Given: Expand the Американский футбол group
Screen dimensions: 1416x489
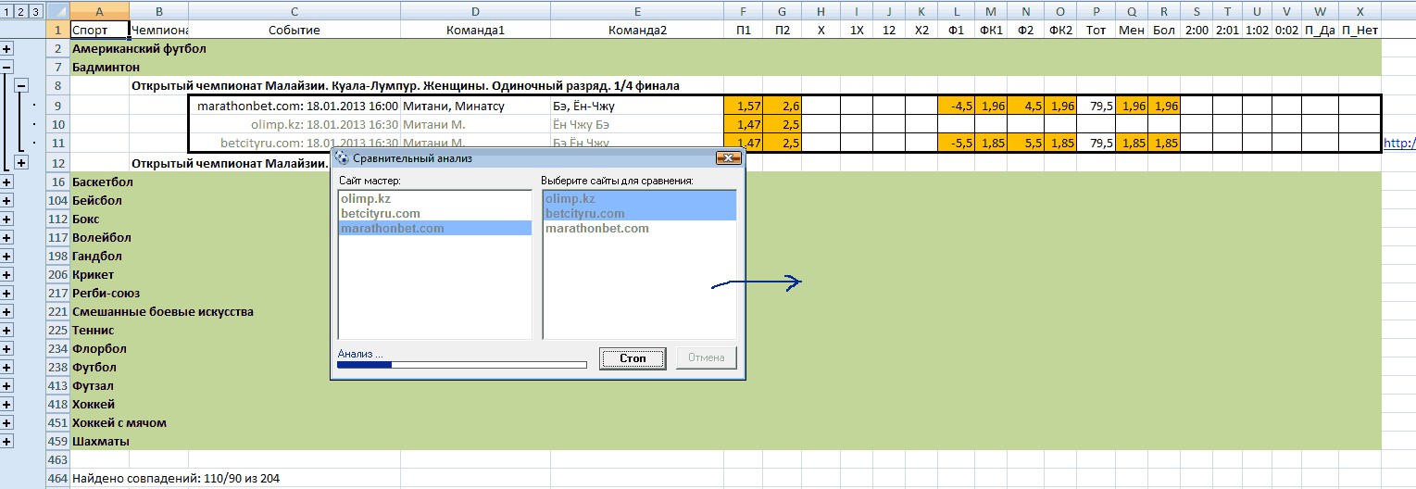Looking at the screenshot, I should point(6,48).
